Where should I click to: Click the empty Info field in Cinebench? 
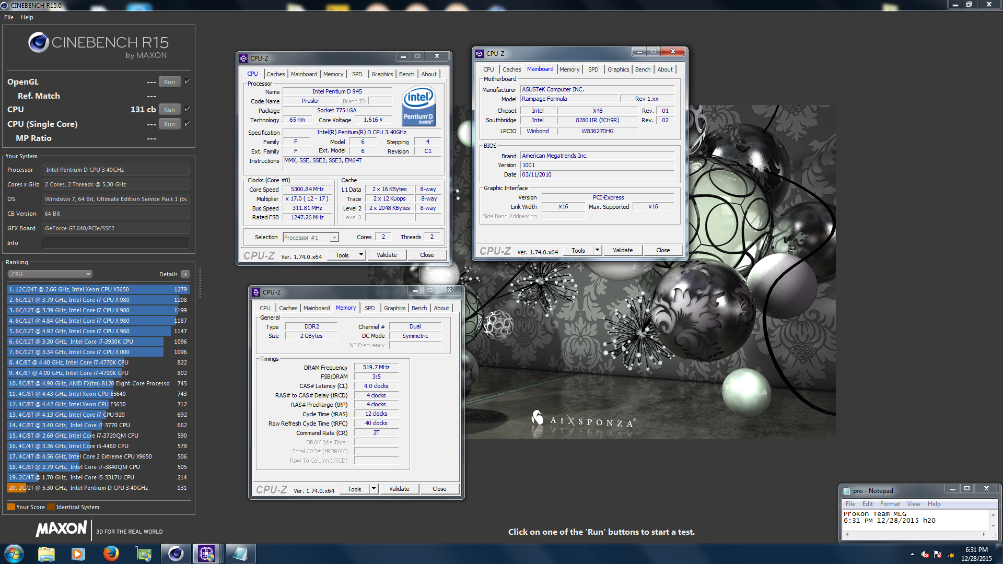point(115,243)
